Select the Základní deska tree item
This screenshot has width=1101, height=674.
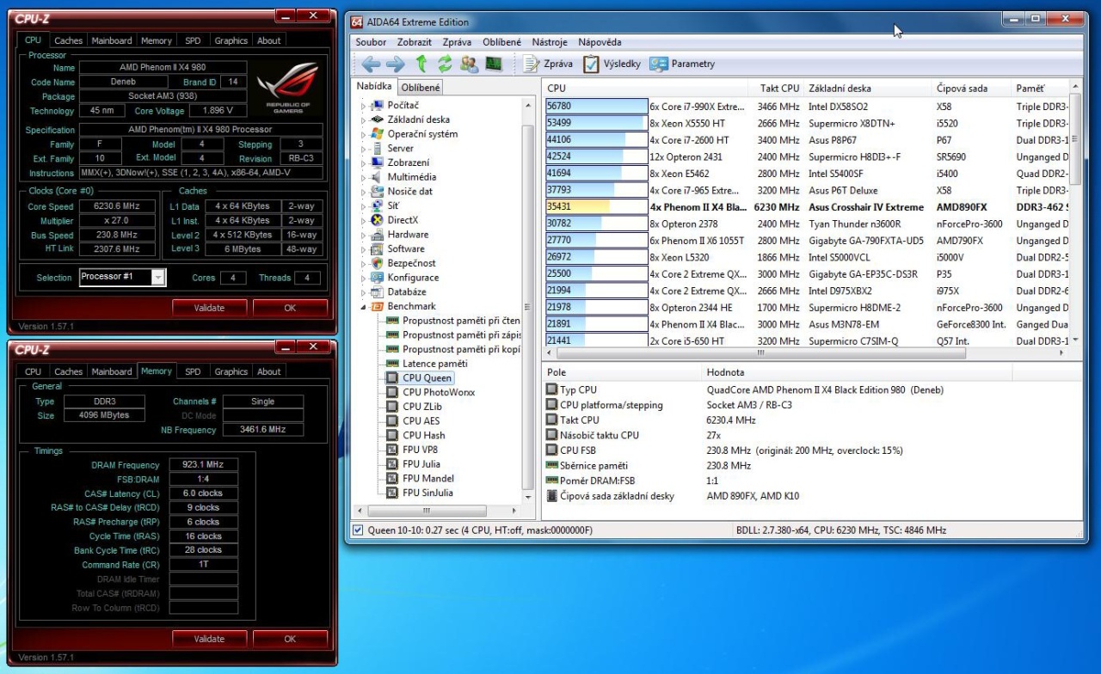[x=418, y=119]
